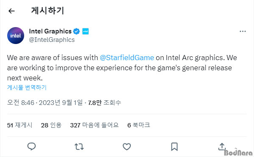This screenshot has height=157, width=254.
Task: Click the Intel Graphics display name
Action: tap(50, 31)
